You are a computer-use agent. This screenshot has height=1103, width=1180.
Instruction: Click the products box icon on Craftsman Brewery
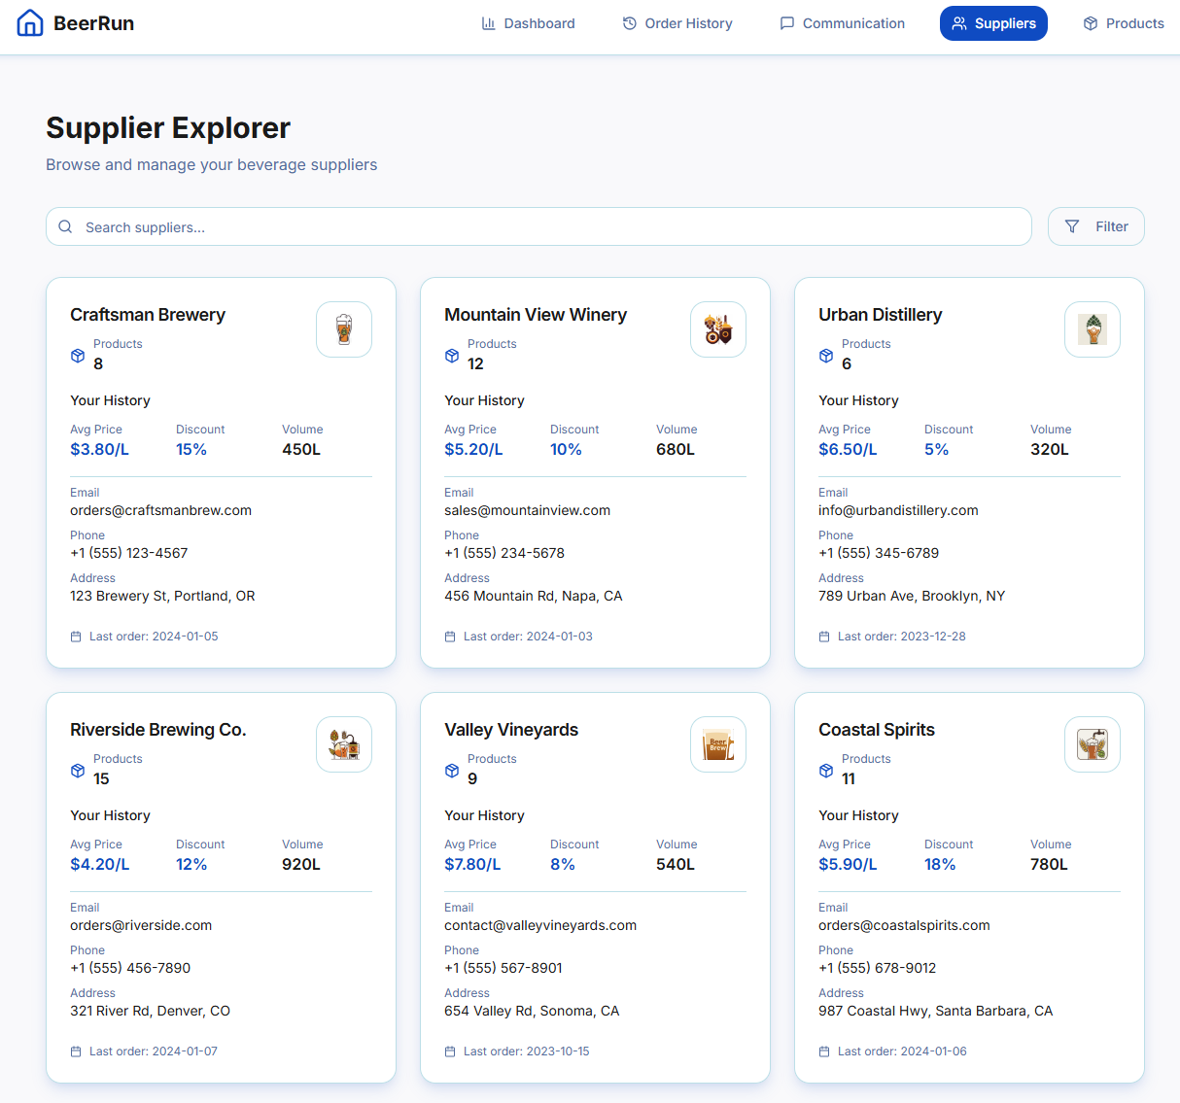(x=78, y=356)
